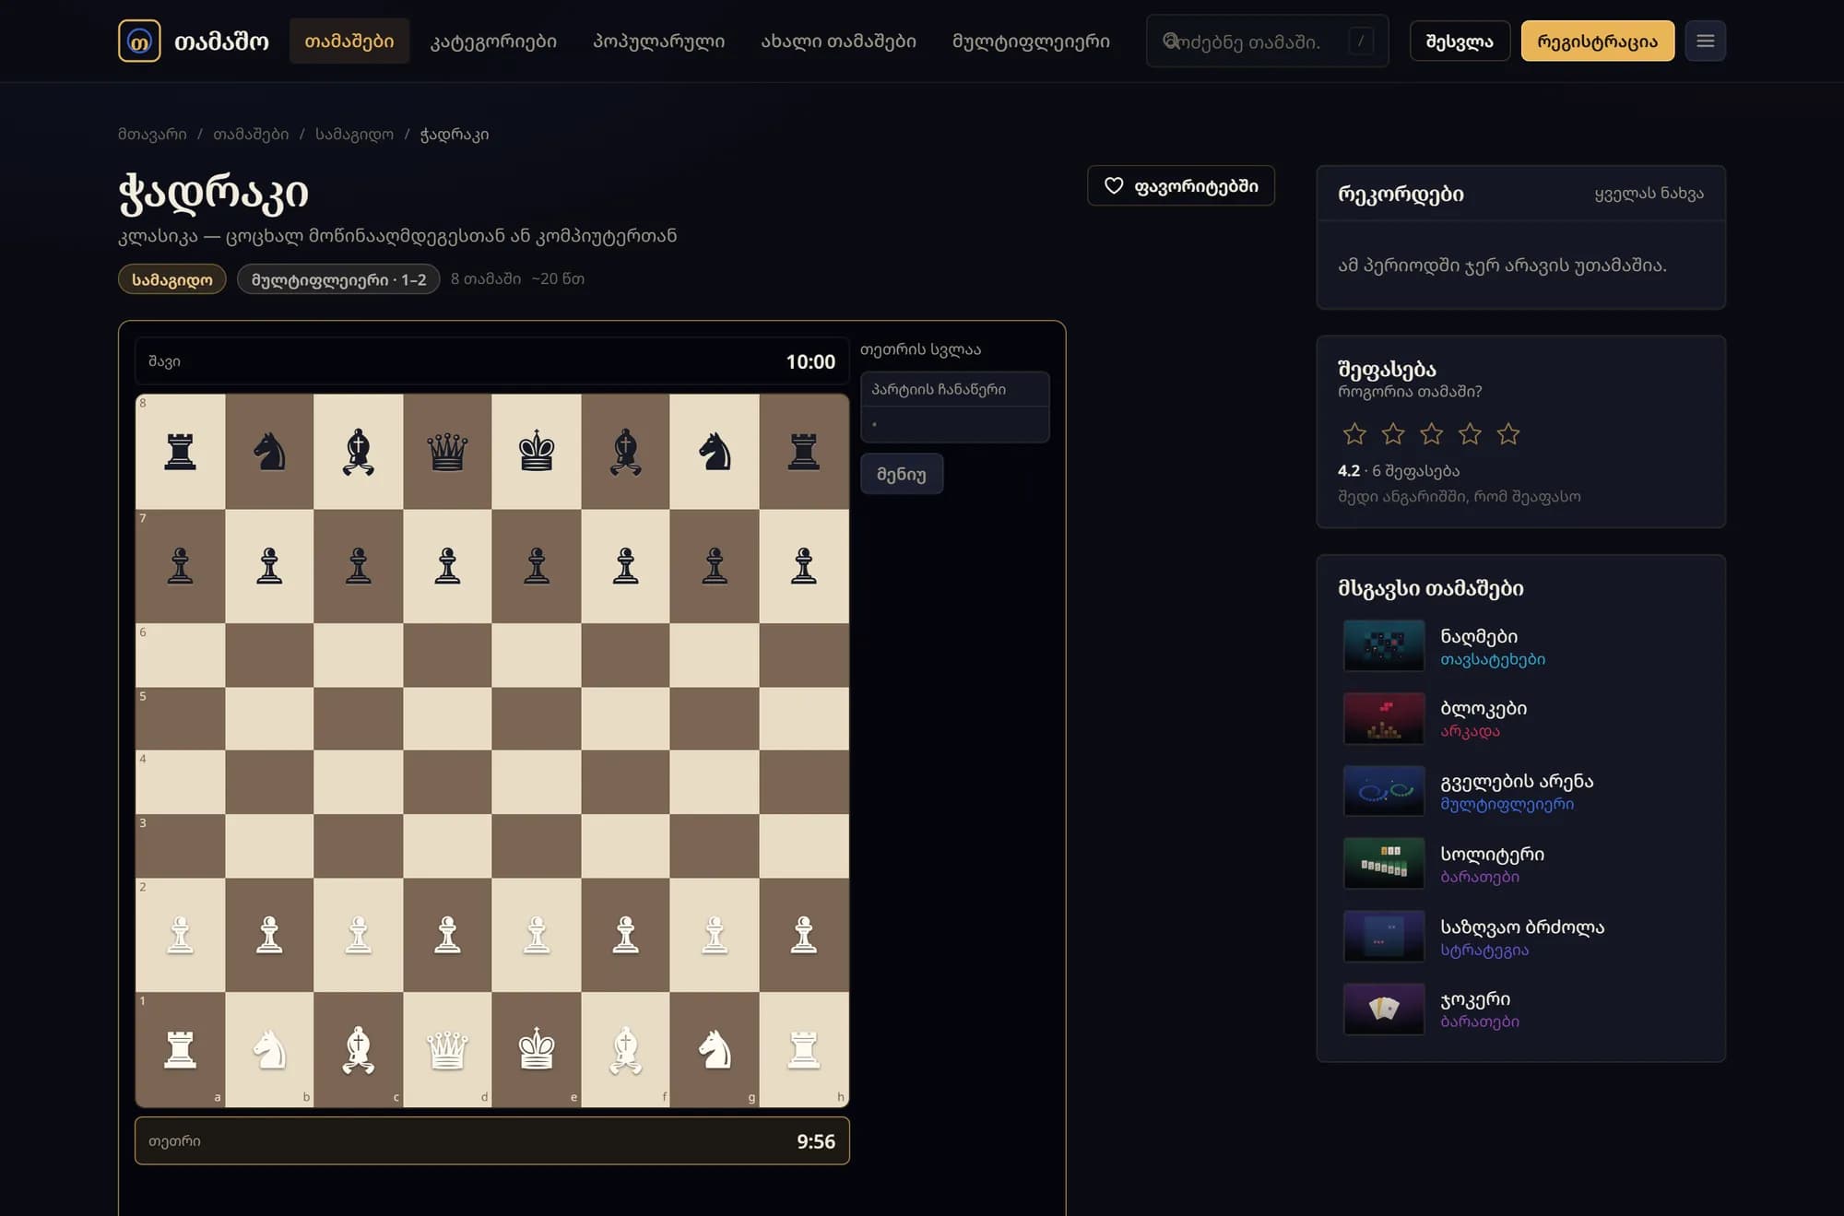Rate the game three stars
The image size is (1844, 1216).
point(1432,433)
